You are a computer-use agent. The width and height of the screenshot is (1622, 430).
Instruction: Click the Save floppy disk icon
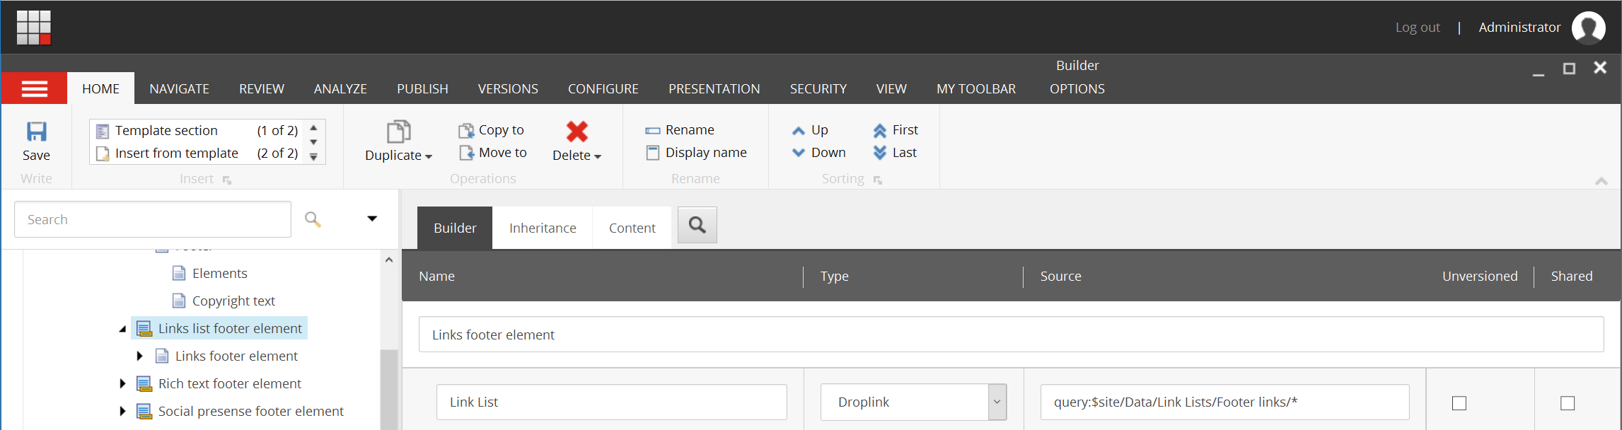tap(36, 132)
